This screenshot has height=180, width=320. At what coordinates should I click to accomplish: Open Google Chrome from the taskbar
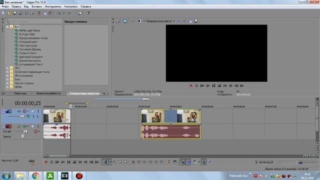[35, 175]
